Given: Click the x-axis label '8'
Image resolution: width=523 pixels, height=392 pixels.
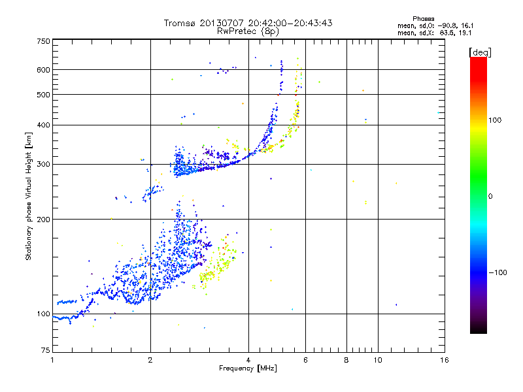Looking at the screenshot, I should coord(346,360).
